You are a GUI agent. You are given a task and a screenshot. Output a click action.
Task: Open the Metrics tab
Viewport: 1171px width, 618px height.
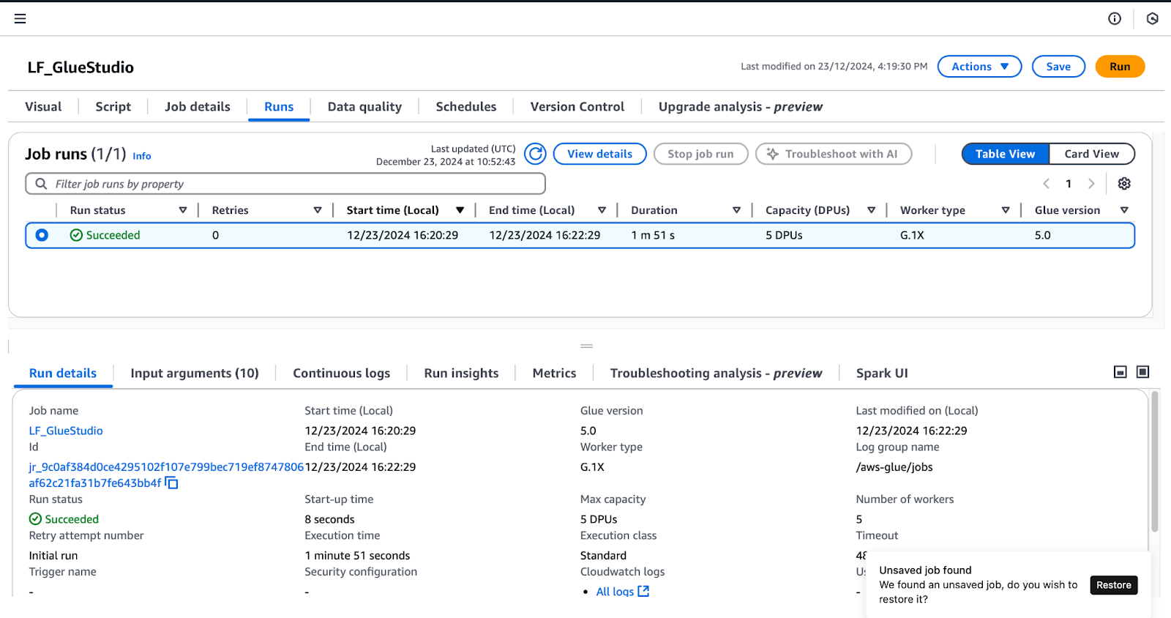coord(554,373)
